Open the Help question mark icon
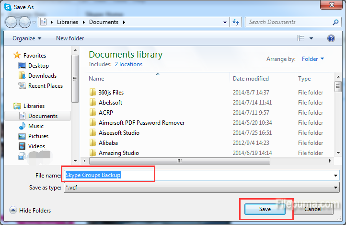Viewport: 346px width, 225px height. 331,38
